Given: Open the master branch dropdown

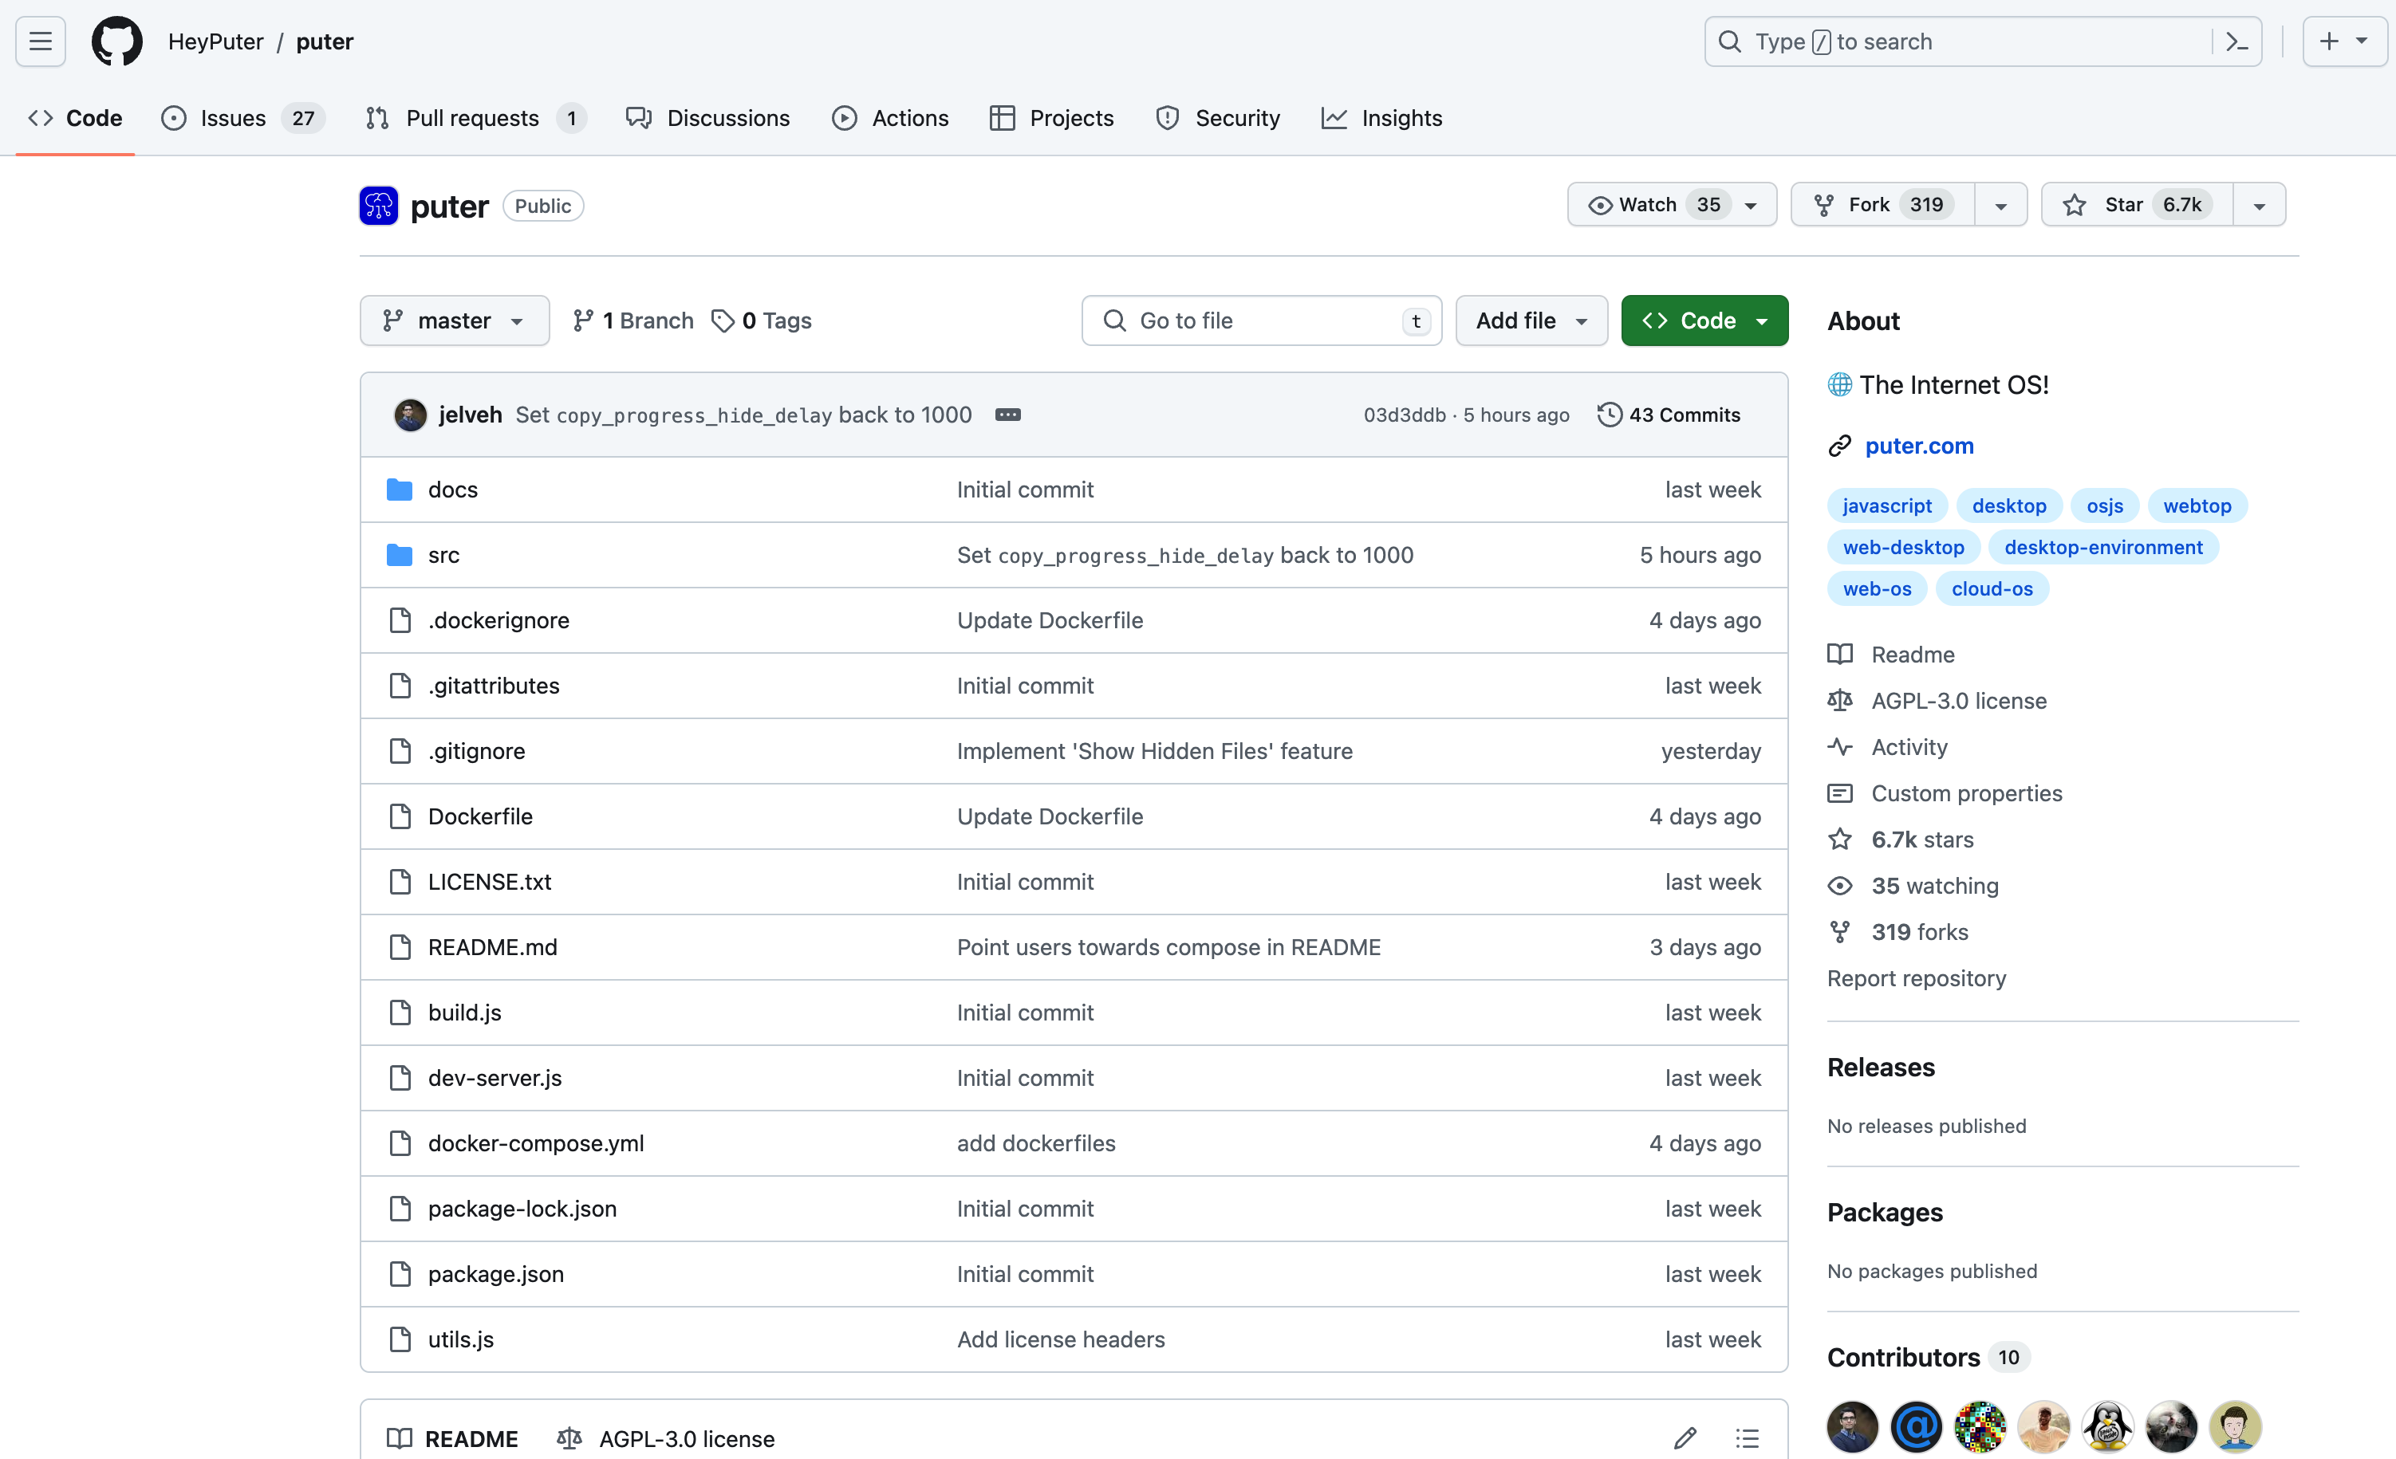Looking at the screenshot, I should (x=454, y=321).
